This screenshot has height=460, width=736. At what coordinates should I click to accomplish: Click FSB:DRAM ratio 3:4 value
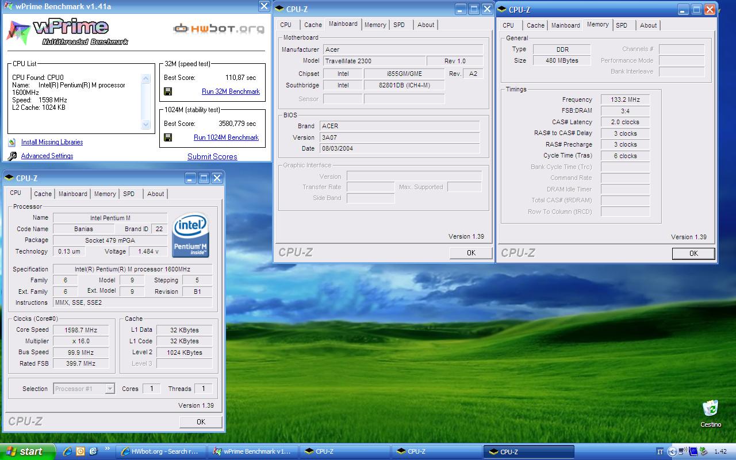[x=625, y=110]
